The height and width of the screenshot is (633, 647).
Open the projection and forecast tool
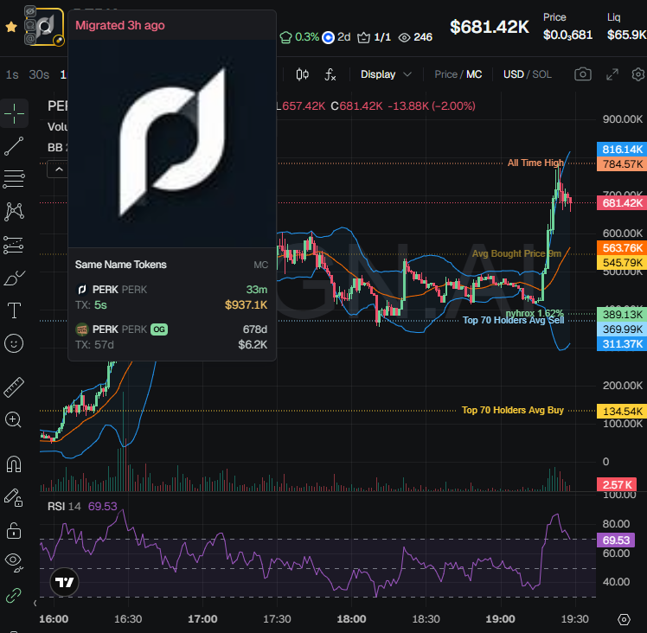click(14, 245)
